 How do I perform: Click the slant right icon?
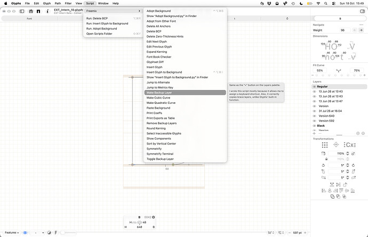tap(353, 171)
